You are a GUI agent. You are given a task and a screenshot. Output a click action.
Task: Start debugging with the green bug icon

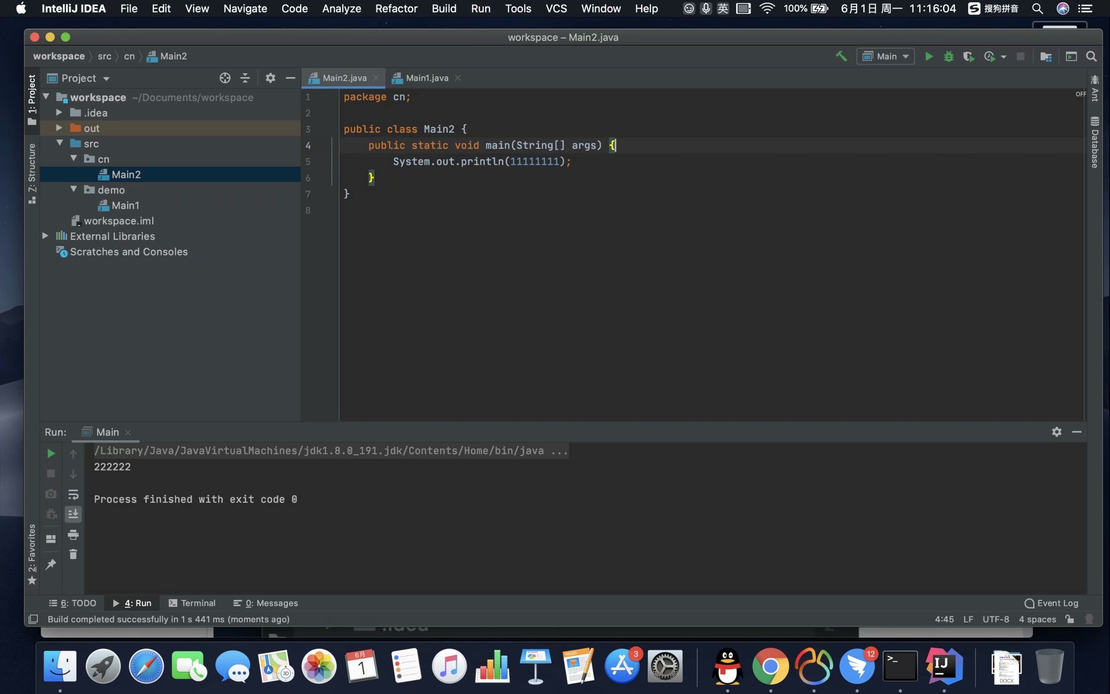pos(949,56)
